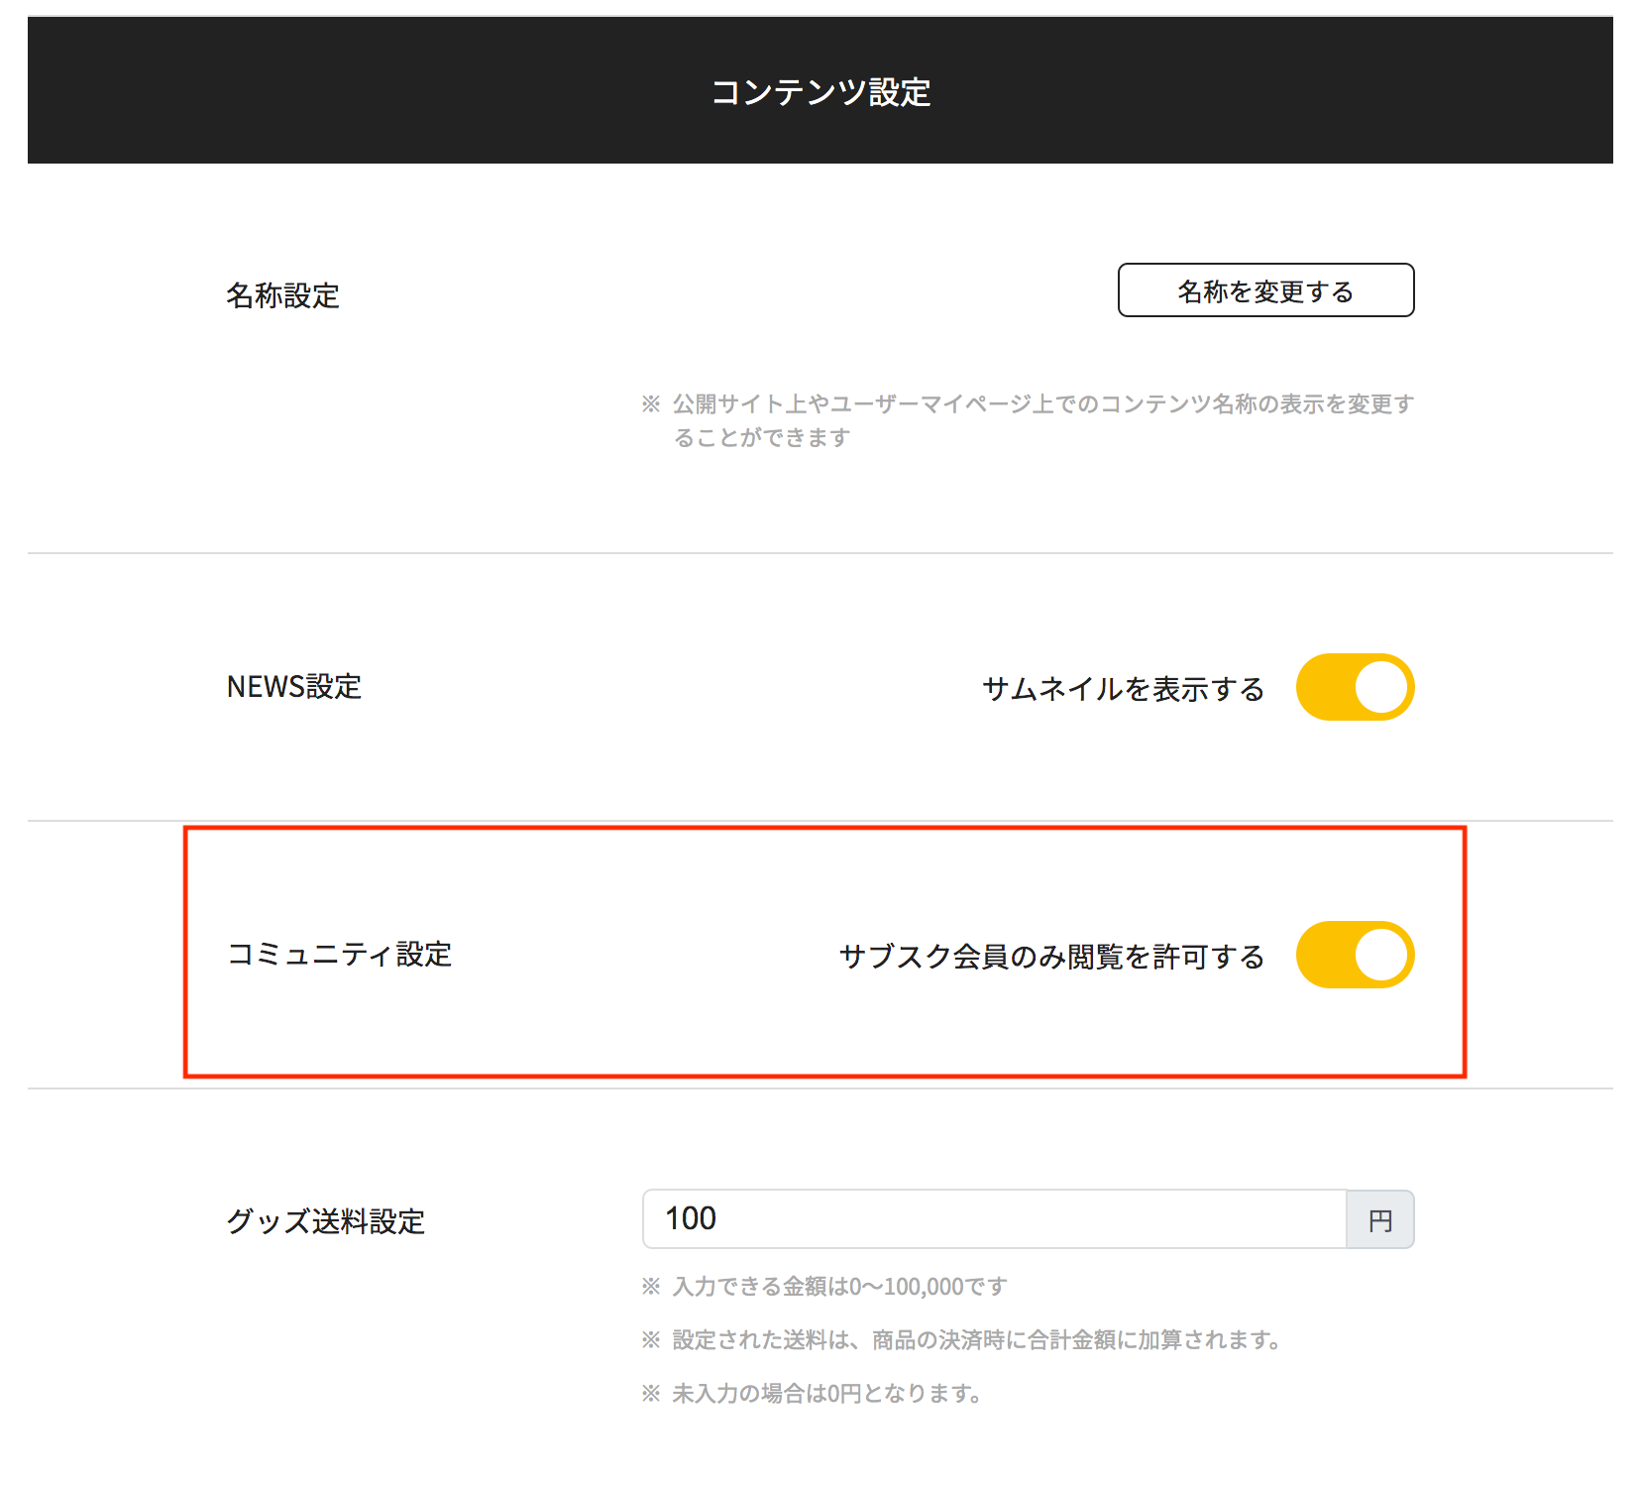Click the note 入力できる金額は0〜100,000です
Viewport: 1641px width, 1487px height.
pos(839,1287)
